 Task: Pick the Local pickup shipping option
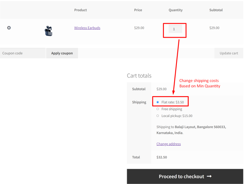point(158,116)
